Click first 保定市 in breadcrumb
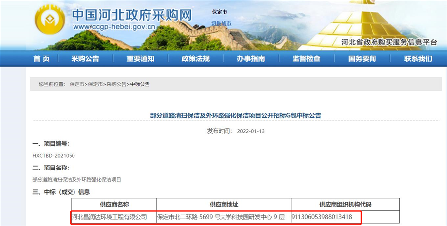The width and height of the screenshot is (447, 226). pos(77,84)
